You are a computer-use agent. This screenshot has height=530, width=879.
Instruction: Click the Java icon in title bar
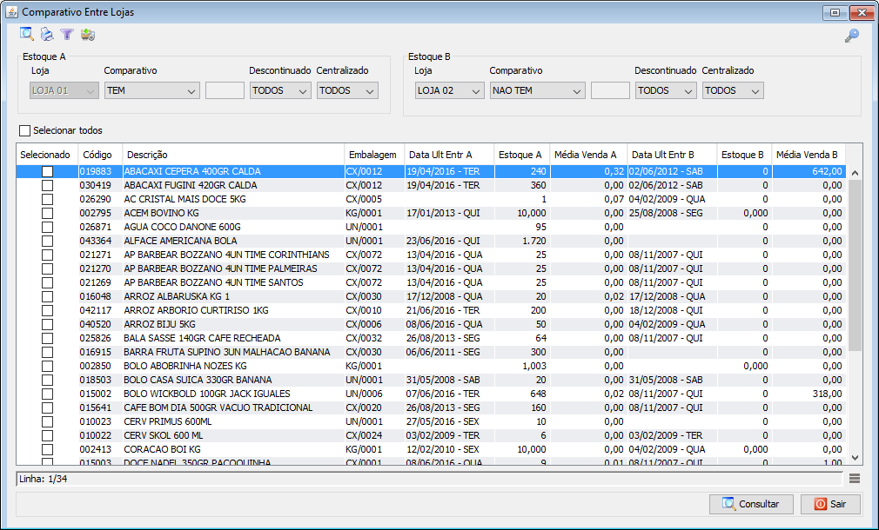click(x=11, y=12)
